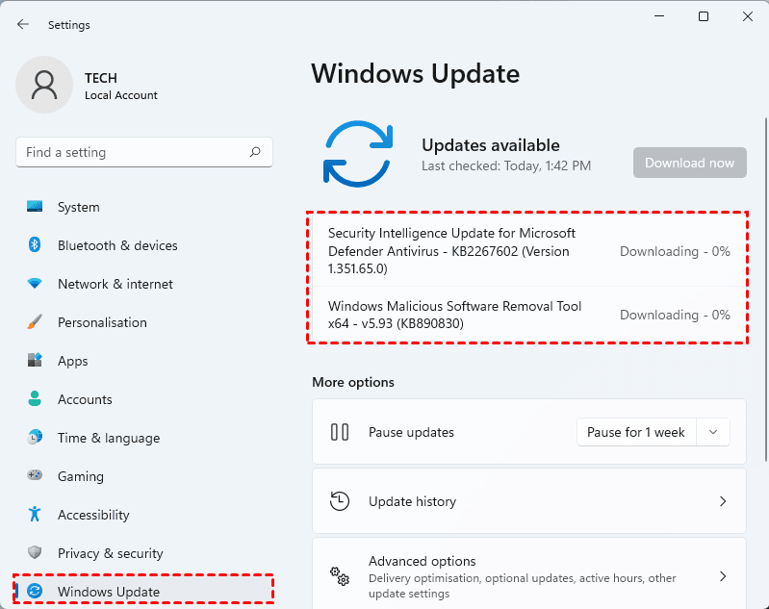Click the Apps icon in the sidebar
This screenshot has width=769, height=609.
[35, 361]
